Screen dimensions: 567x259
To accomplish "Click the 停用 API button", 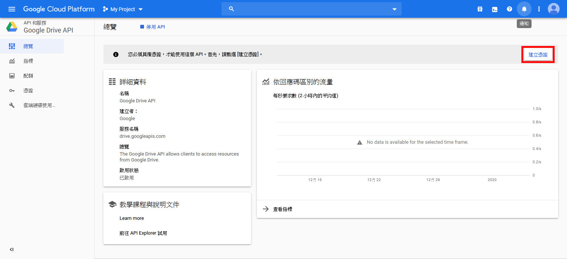I will tap(152, 27).
